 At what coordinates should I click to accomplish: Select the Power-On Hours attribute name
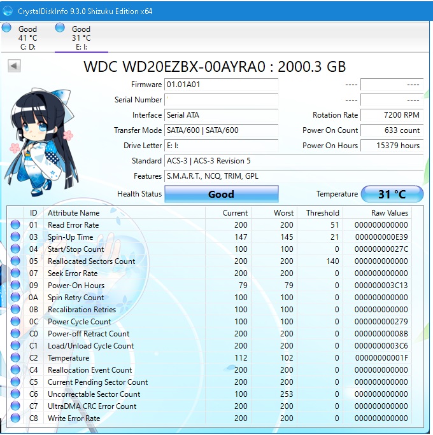[x=76, y=285]
